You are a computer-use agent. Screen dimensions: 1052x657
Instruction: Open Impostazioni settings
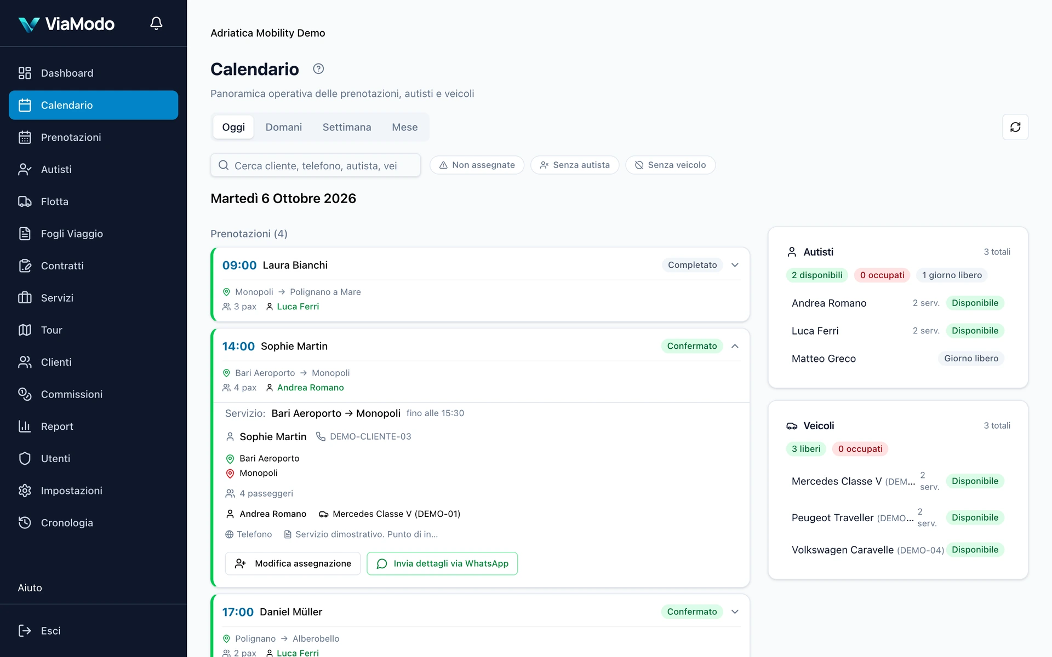coord(93,491)
